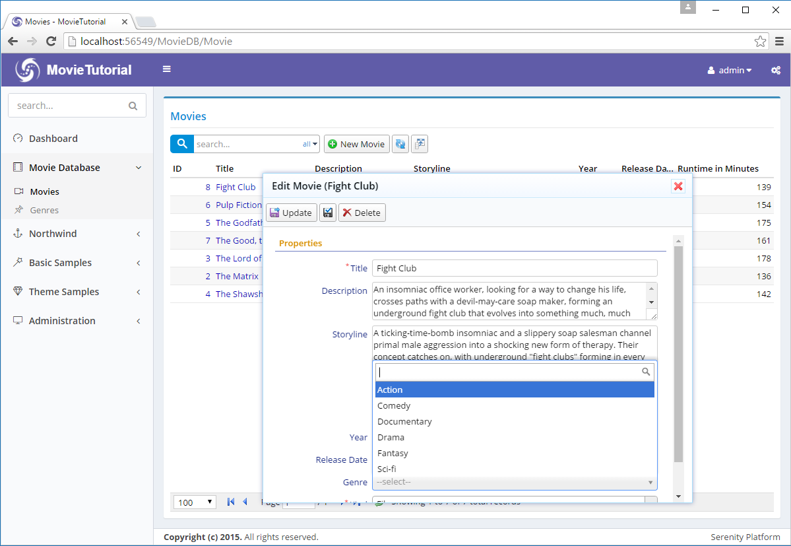Screen dimensions: 791x546
Task: Bookmark this page with the star icon
Action: point(760,41)
